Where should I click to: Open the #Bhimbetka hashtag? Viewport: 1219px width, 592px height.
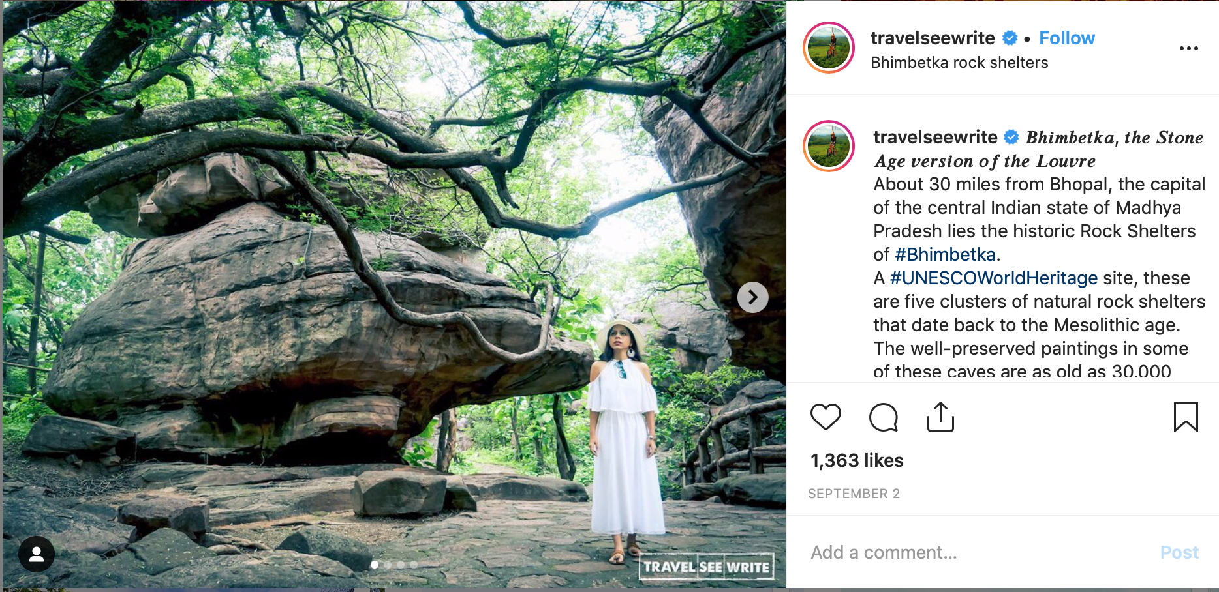(x=945, y=254)
